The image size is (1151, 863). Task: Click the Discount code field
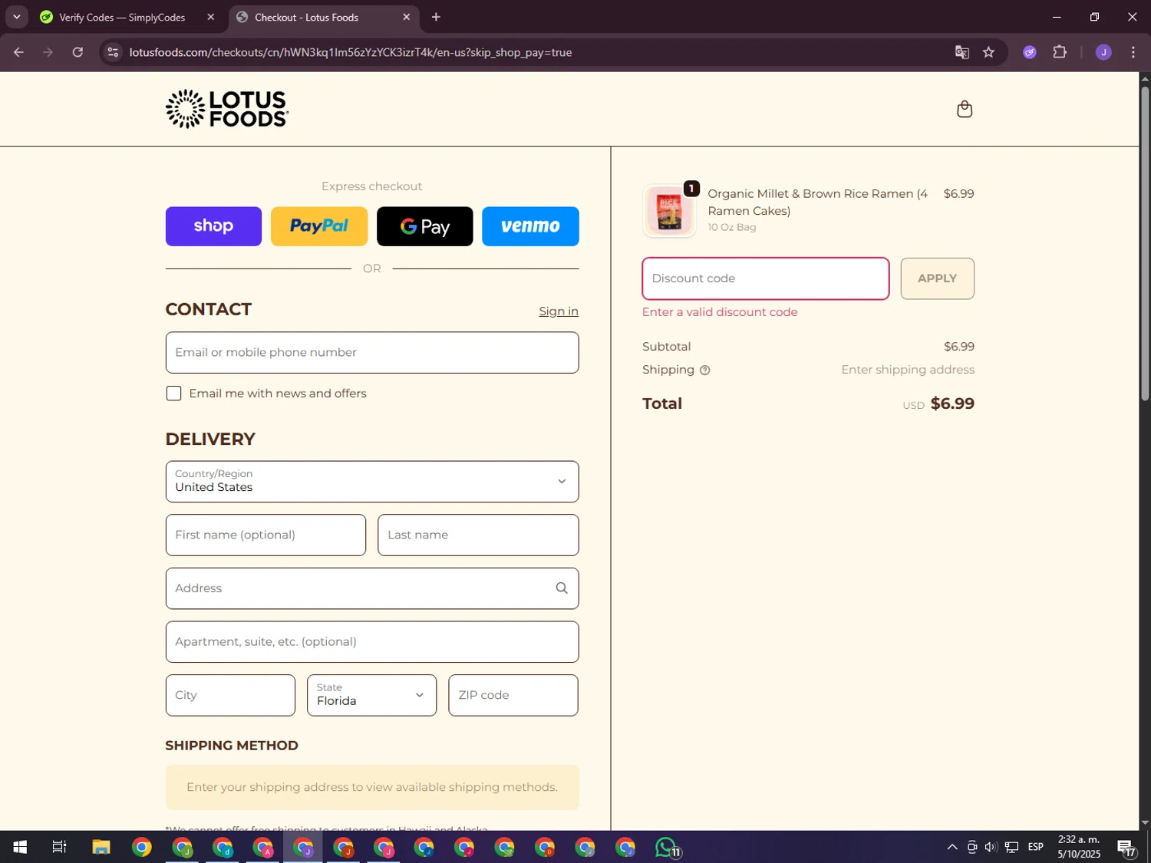[x=766, y=278]
